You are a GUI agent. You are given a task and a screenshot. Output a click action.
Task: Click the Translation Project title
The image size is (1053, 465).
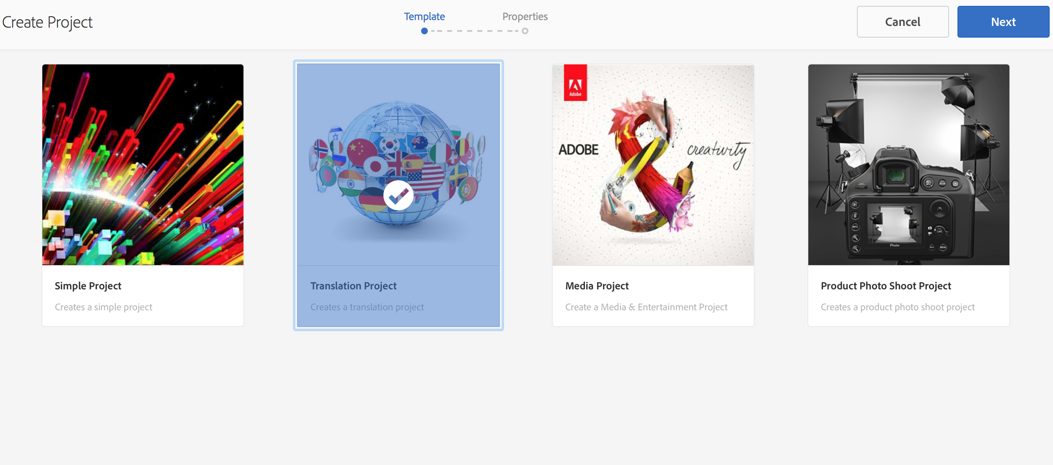tap(353, 286)
